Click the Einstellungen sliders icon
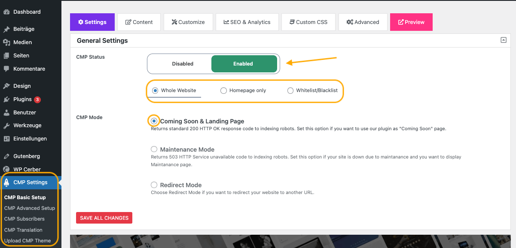Image resolution: width=516 pixels, height=248 pixels. pyautogui.click(x=6, y=139)
